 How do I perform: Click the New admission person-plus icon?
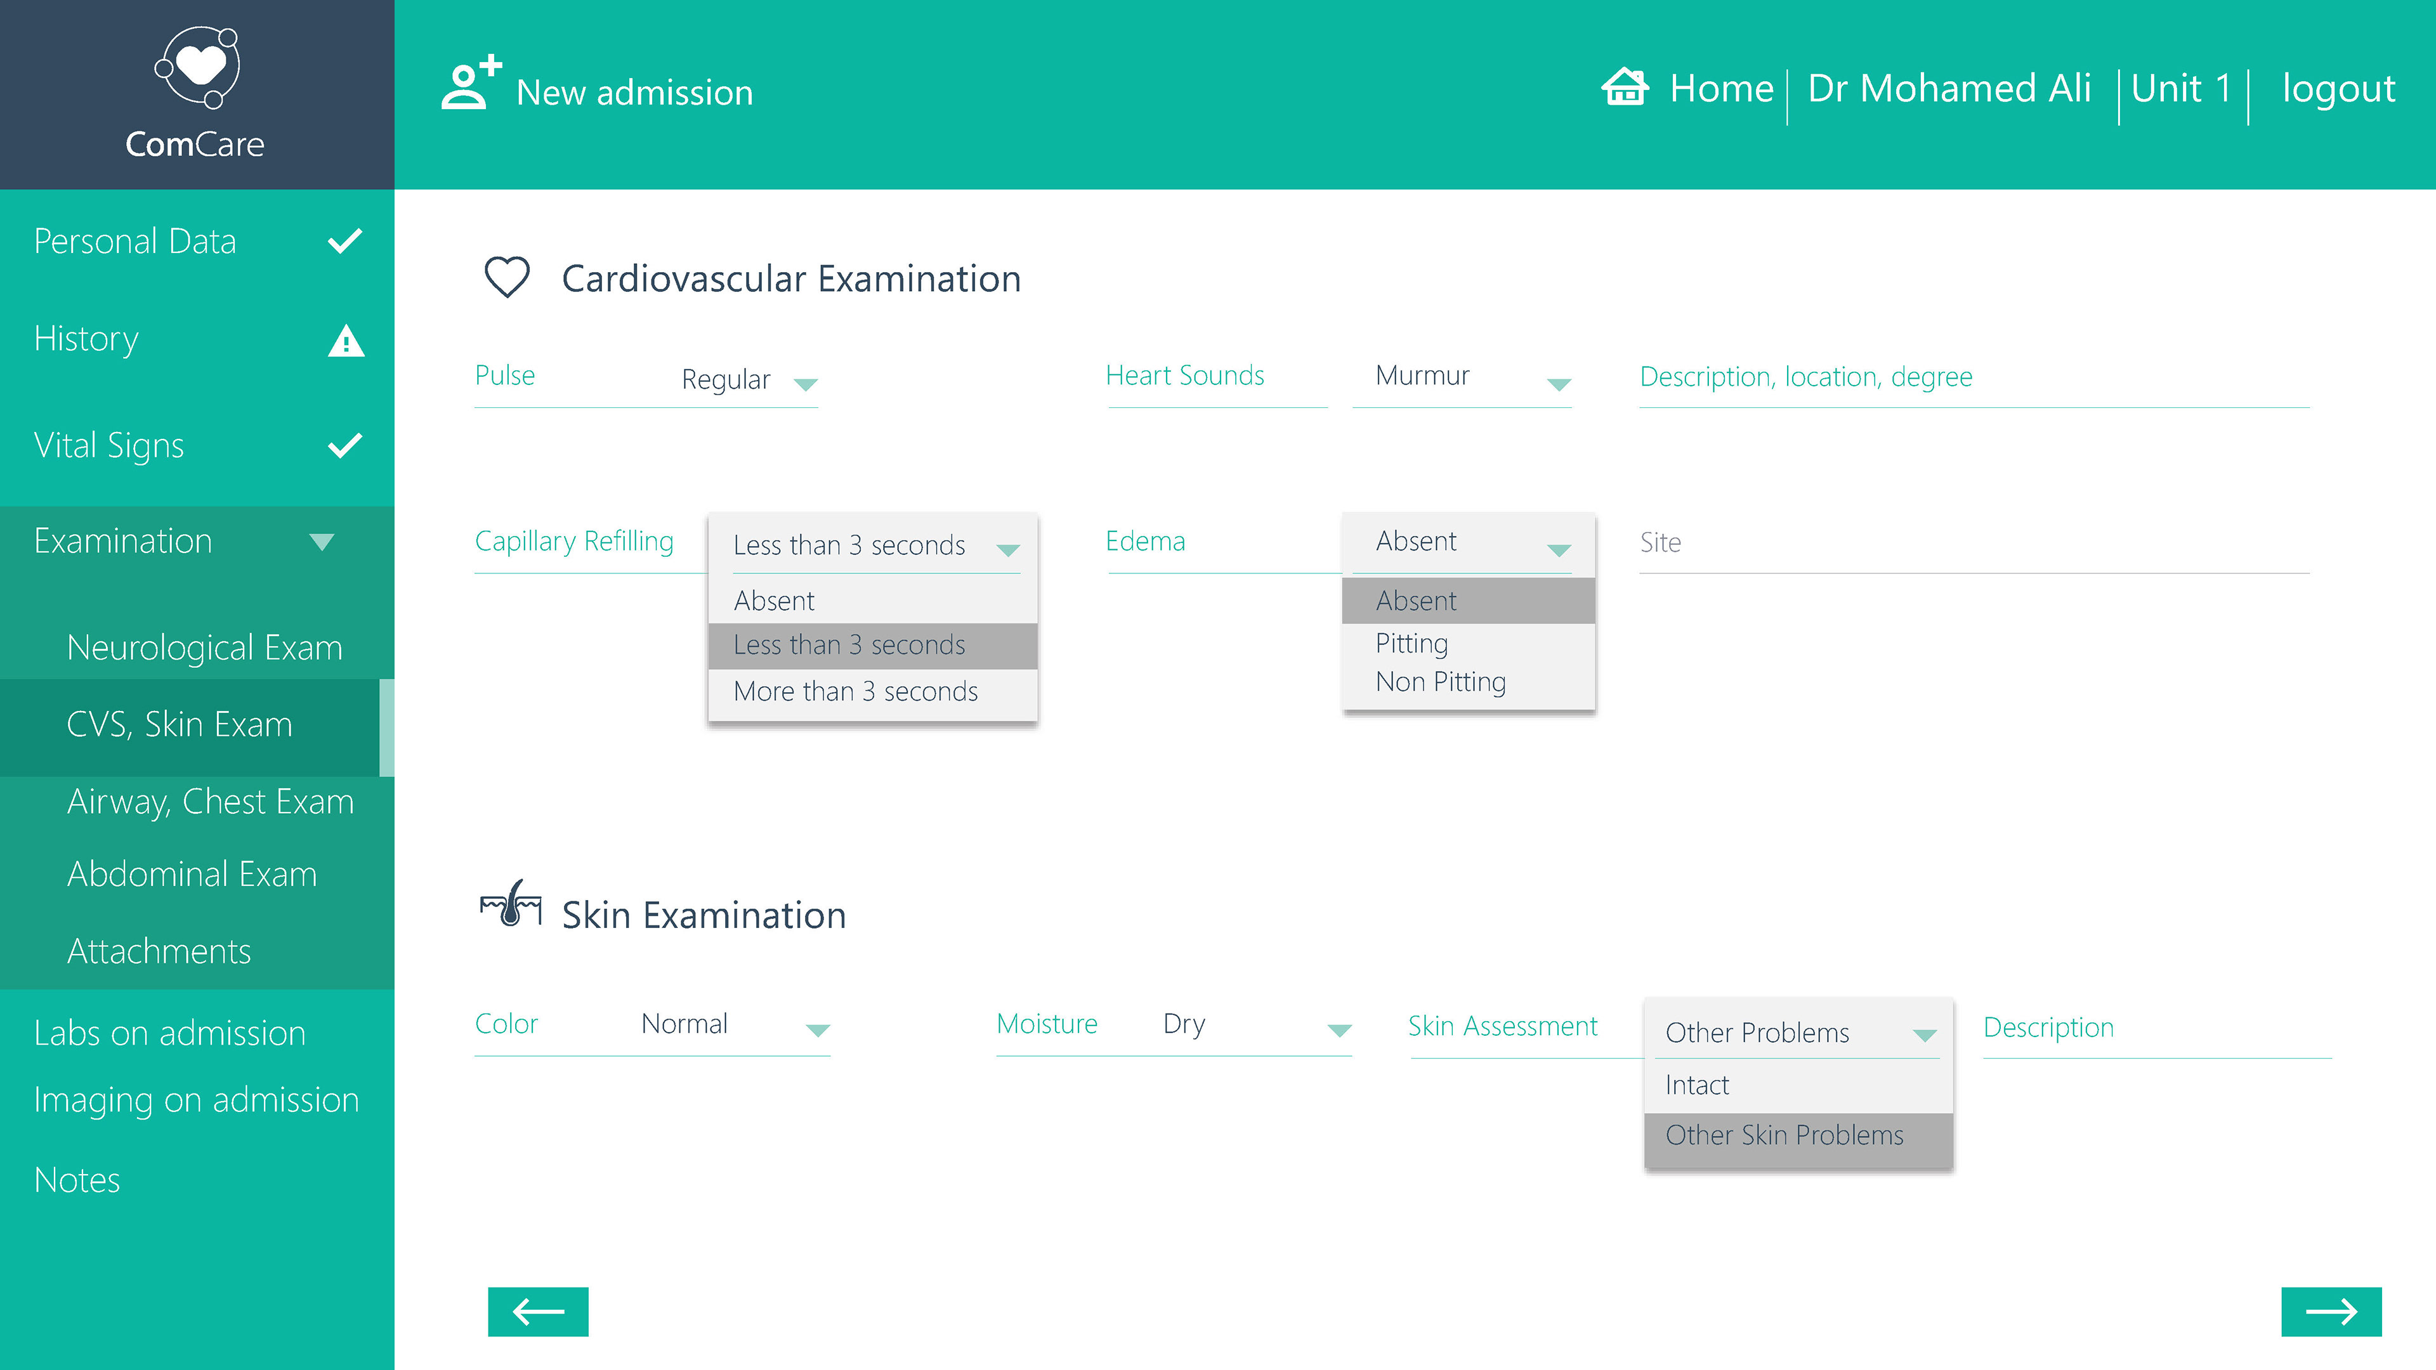click(x=470, y=83)
